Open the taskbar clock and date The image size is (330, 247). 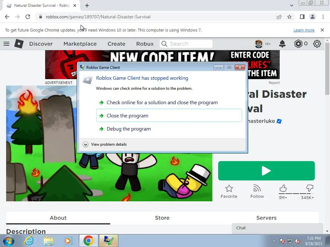tap(314, 241)
